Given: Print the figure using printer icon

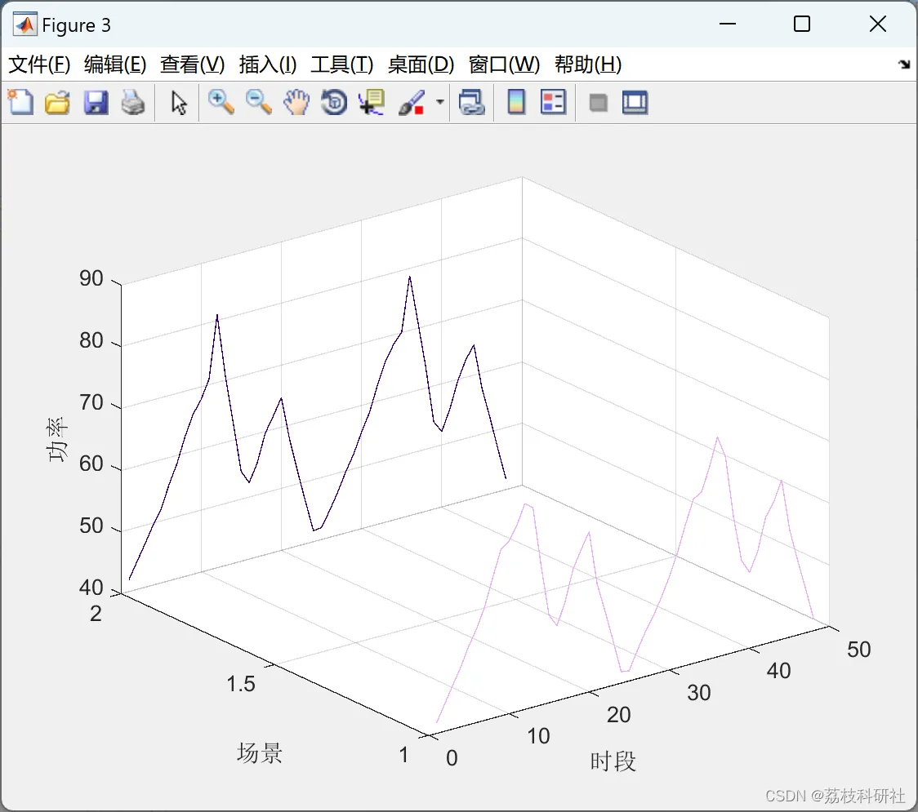Looking at the screenshot, I should coord(133,102).
